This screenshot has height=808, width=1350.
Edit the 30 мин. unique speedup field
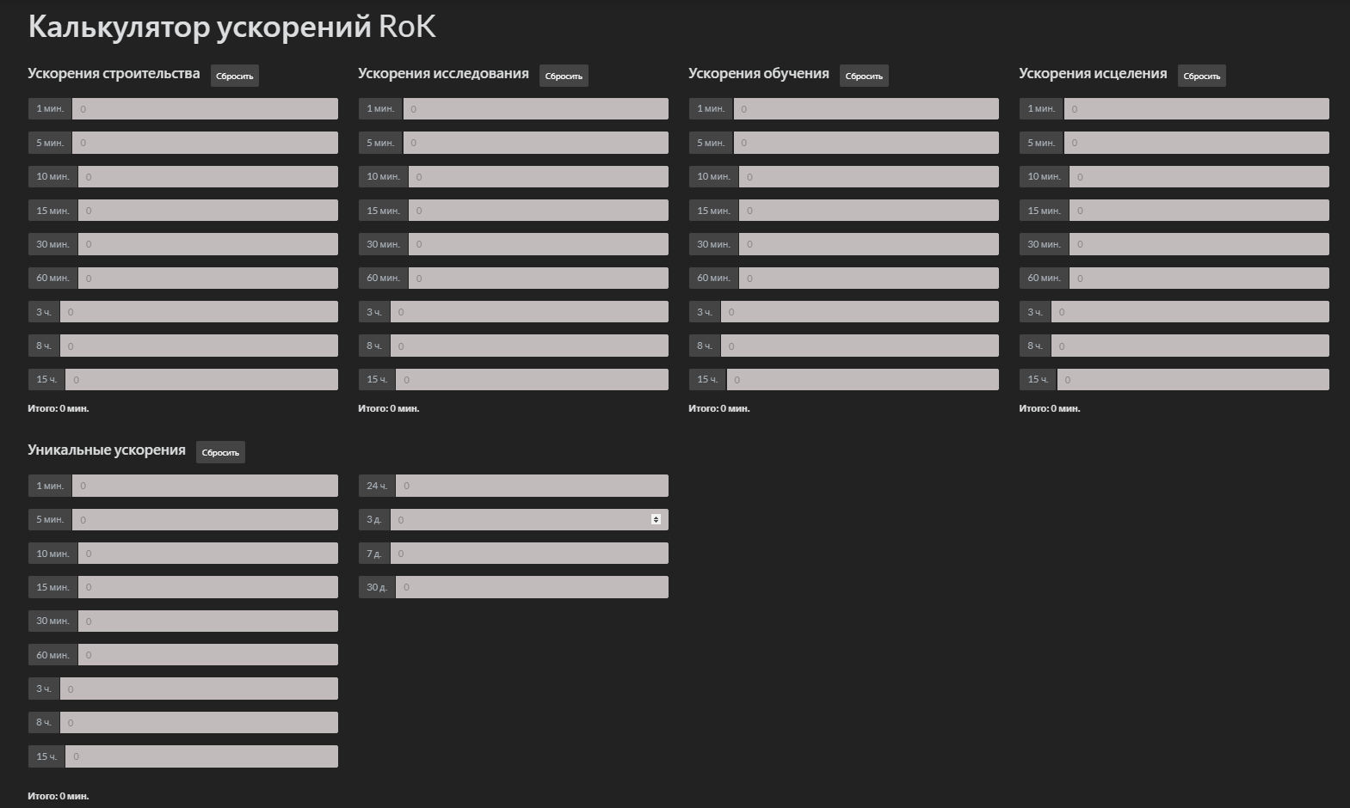[208, 621]
